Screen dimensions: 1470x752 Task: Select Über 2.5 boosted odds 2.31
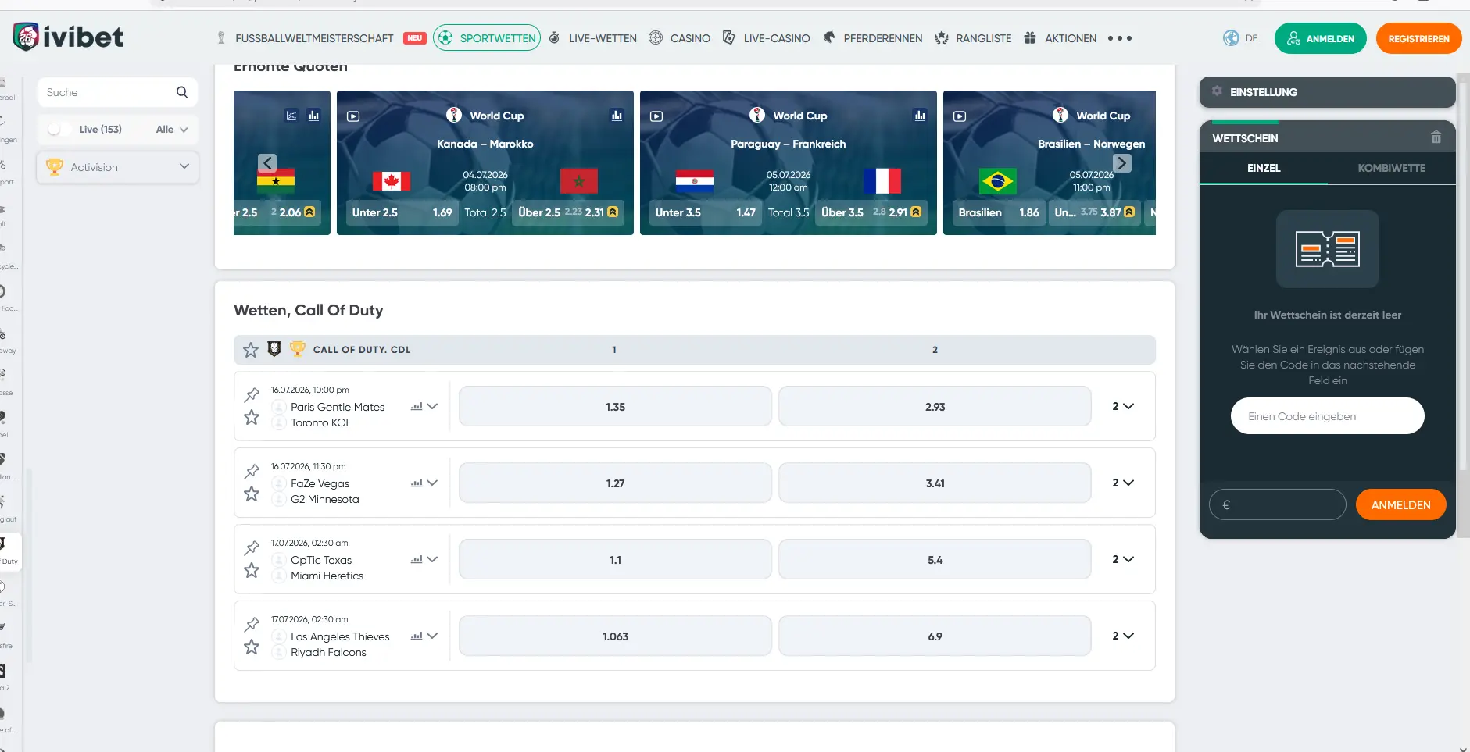click(x=568, y=212)
